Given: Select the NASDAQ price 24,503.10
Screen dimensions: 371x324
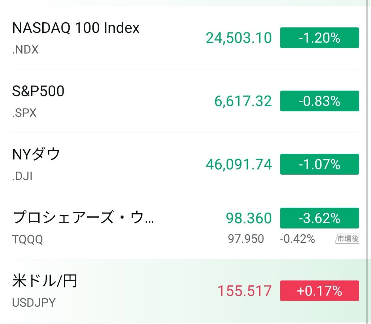Looking at the screenshot, I should 239,38.
